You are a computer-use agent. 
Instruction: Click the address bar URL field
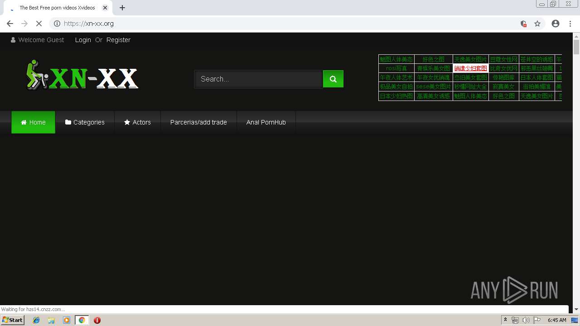pyautogui.click(x=290, y=24)
